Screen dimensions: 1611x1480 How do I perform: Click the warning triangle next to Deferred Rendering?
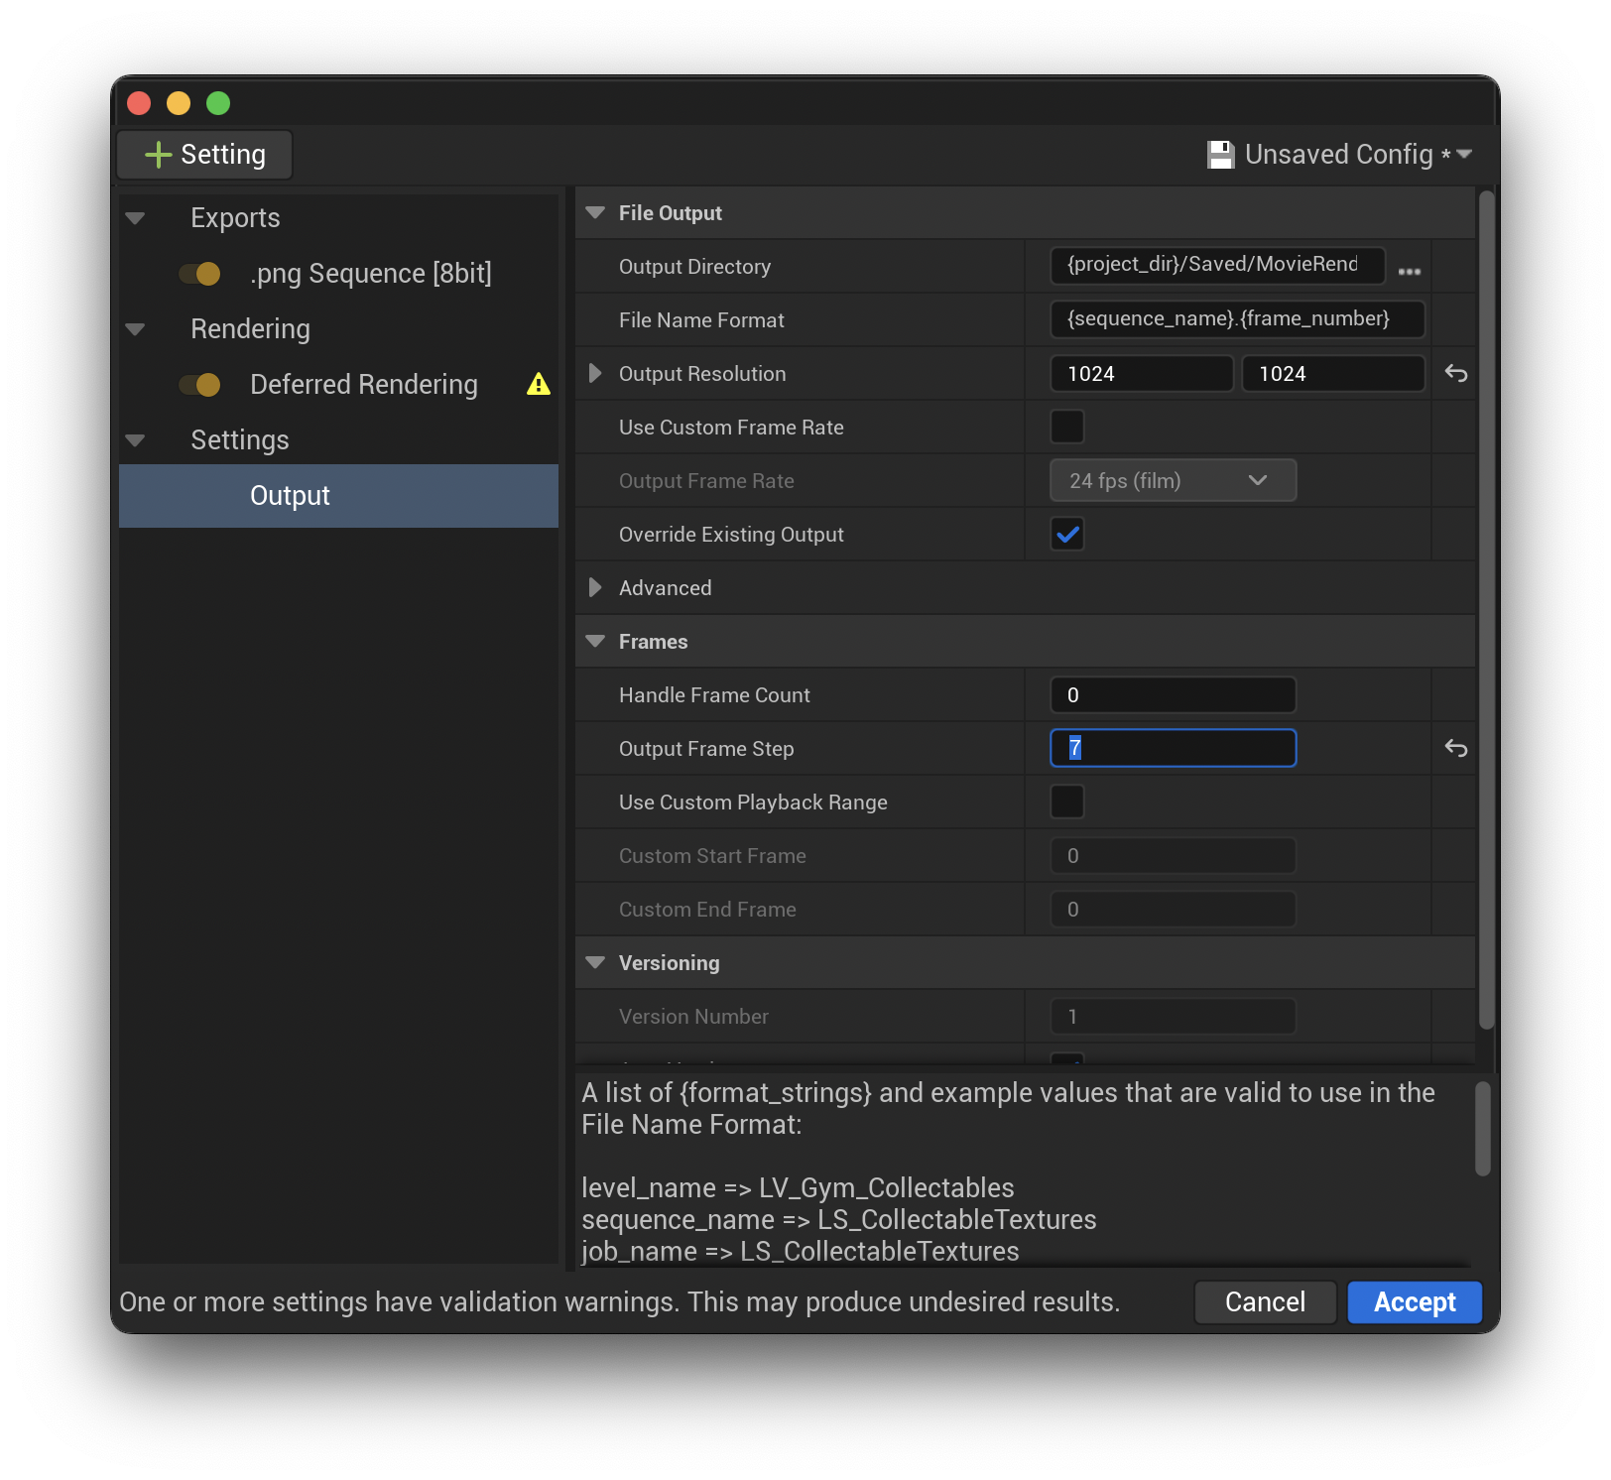point(539,385)
